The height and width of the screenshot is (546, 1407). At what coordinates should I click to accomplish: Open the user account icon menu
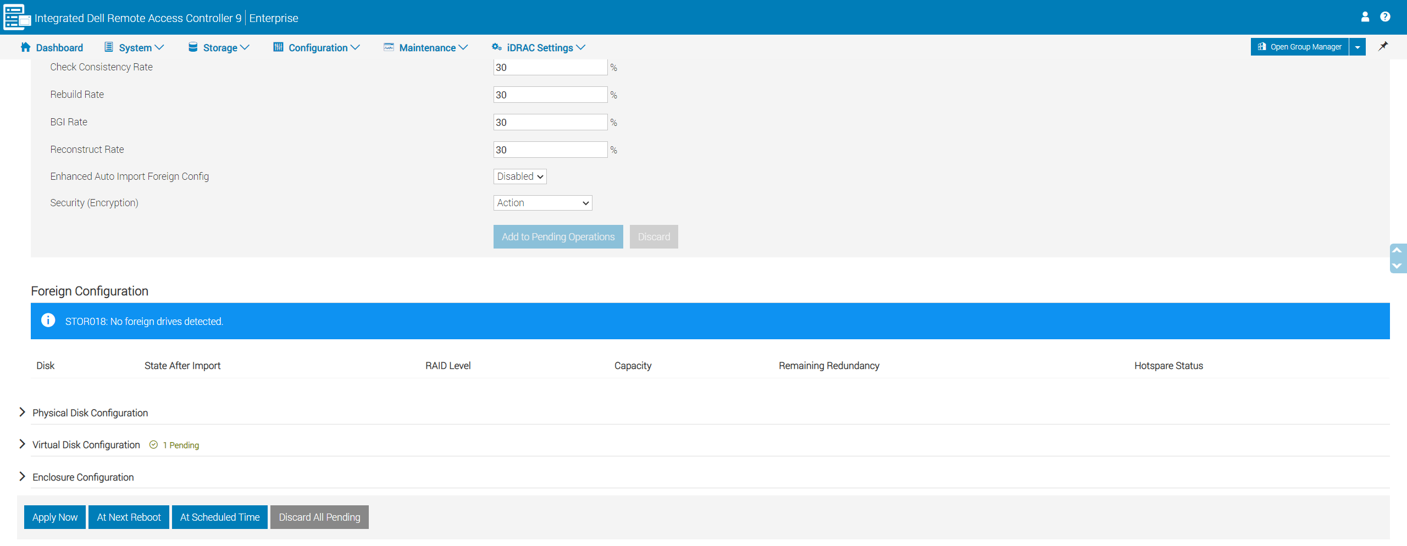(x=1365, y=17)
